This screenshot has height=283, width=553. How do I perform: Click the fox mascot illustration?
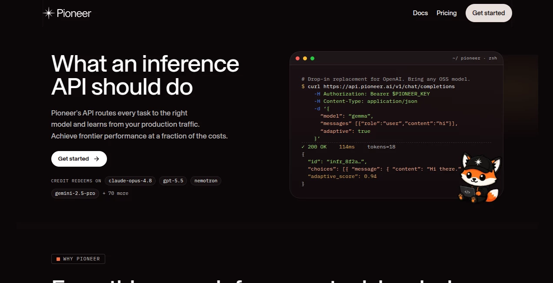click(x=480, y=178)
